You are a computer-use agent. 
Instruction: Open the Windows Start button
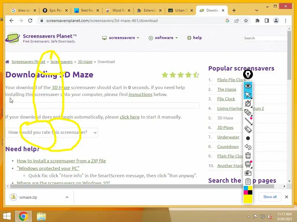tap(7, 216)
